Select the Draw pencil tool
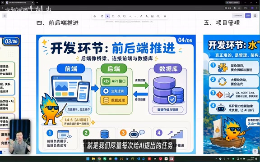This screenshot has height=162, width=260. pos(141,16)
